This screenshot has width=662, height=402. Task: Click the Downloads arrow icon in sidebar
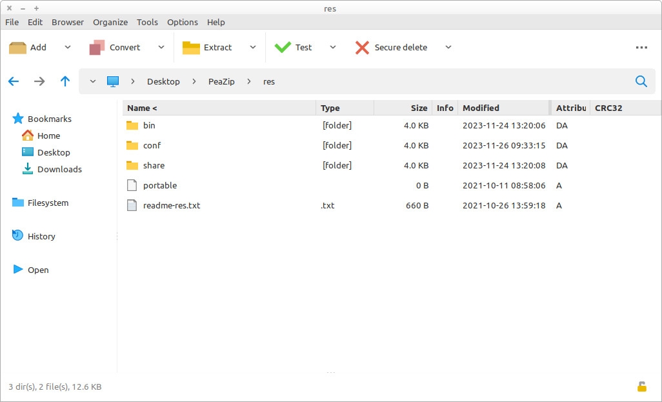pyautogui.click(x=28, y=168)
